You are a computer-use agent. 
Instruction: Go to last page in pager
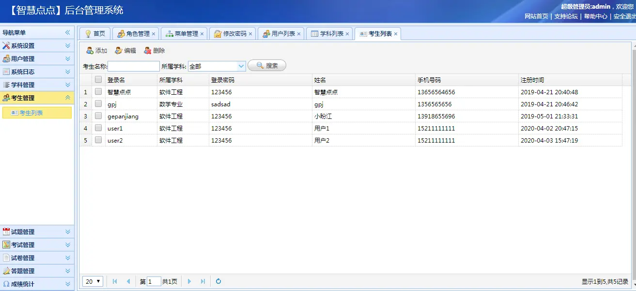pos(203,281)
